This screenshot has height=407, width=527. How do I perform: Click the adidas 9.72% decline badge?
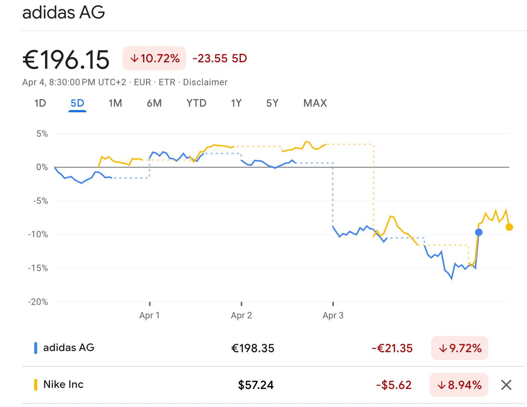click(460, 348)
